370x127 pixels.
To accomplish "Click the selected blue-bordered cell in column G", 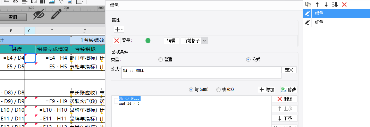I will (x=30, y=58).
